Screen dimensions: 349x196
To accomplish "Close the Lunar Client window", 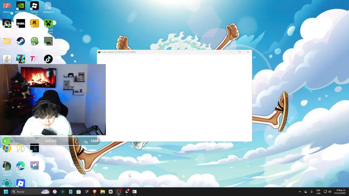I will point(248,52).
